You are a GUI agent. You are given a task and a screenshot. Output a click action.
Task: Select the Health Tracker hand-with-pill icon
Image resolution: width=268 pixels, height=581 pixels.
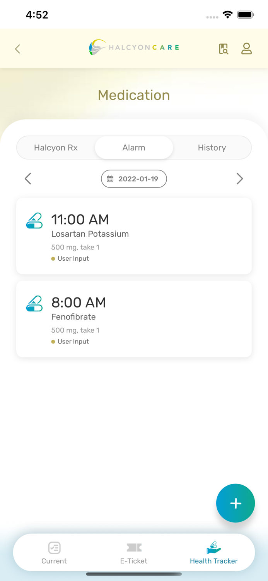click(x=214, y=547)
